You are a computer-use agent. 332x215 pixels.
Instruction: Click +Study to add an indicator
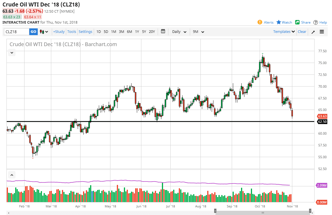click(59, 32)
